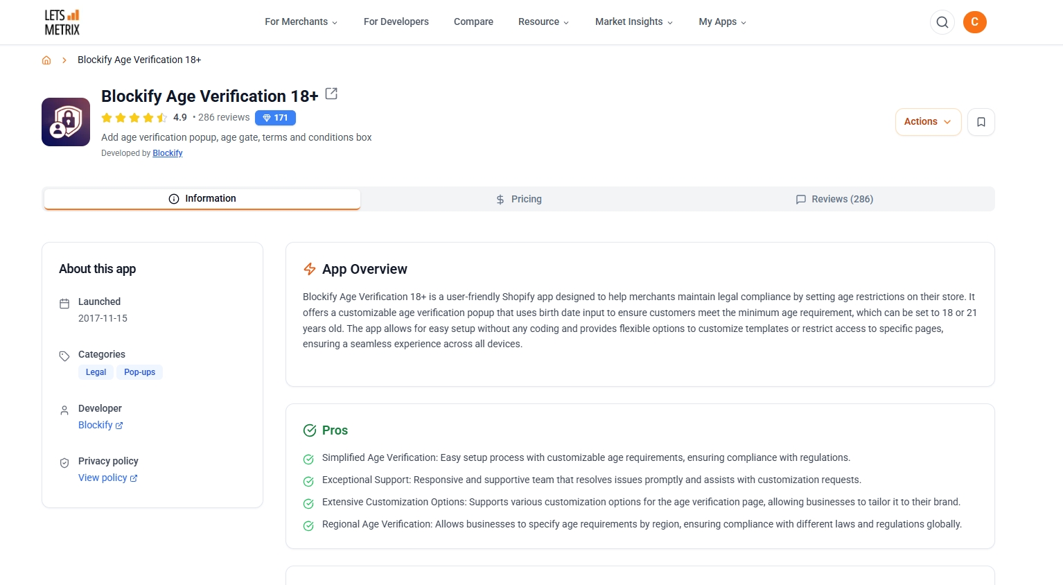Click the lightning icon beside App Overview
The image size is (1063, 585).
[310, 269]
